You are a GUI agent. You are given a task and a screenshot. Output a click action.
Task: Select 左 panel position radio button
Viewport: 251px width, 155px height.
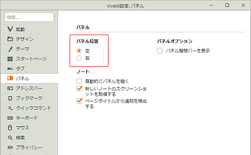pos(79,51)
